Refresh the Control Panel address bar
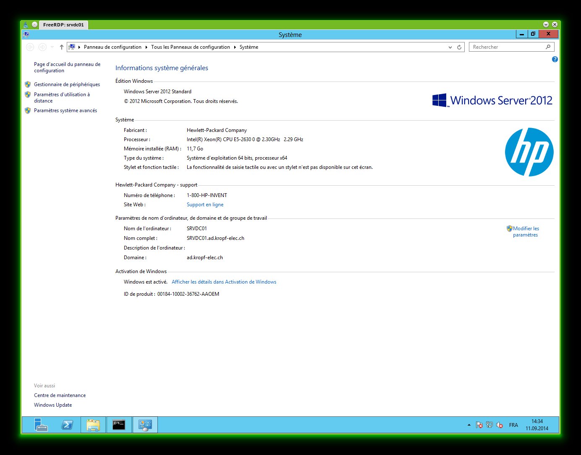581x455 pixels. 459,47
